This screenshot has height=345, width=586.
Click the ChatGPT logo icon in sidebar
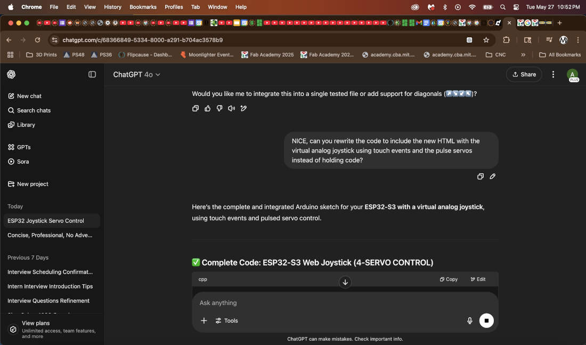tap(11, 74)
